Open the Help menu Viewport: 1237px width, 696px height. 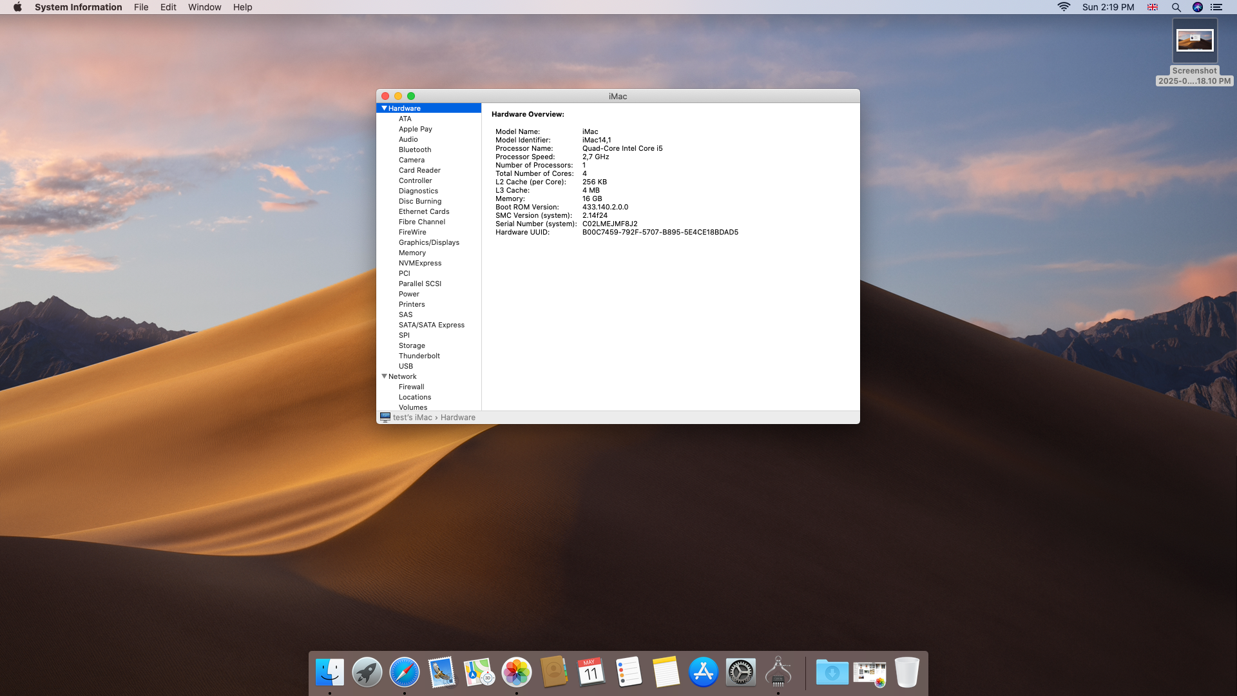click(242, 7)
